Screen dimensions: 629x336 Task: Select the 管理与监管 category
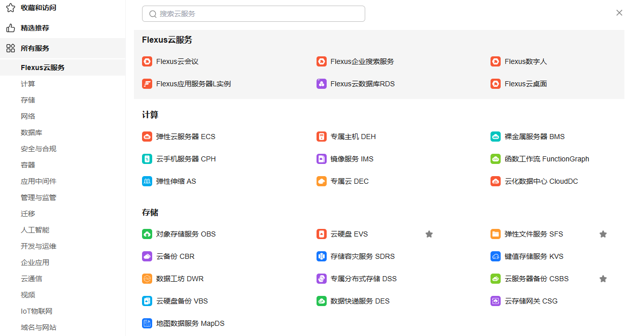[39, 197]
